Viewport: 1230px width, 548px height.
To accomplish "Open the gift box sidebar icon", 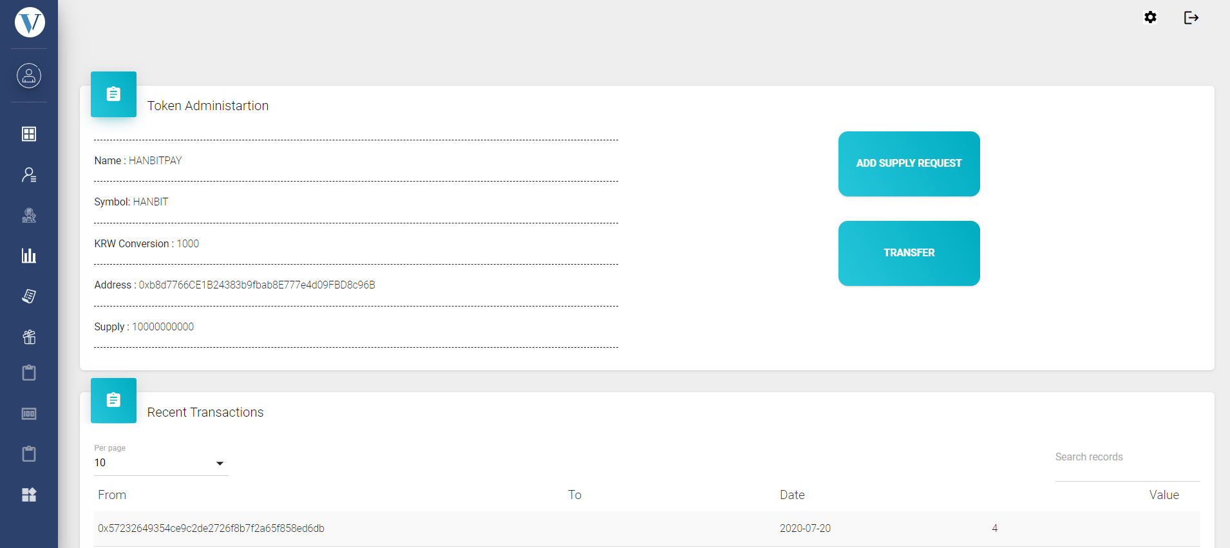I will 29,337.
